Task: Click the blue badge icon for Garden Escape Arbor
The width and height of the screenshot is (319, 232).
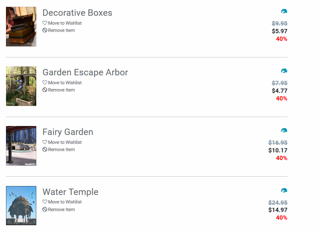Action: (x=284, y=71)
